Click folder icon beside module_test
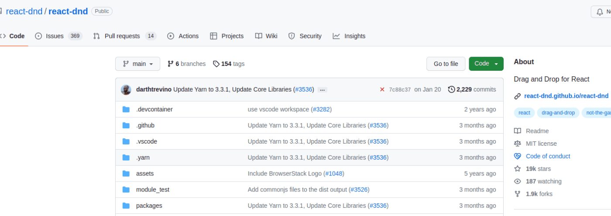Screen dimensions: 611x216 click(x=126, y=190)
